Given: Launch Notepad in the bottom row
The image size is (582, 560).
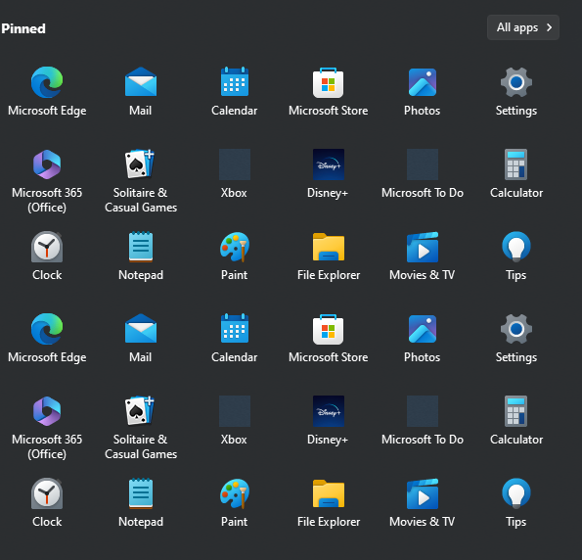Looking at the screenshot, I should pyautogui.click(x=141, y=493).
